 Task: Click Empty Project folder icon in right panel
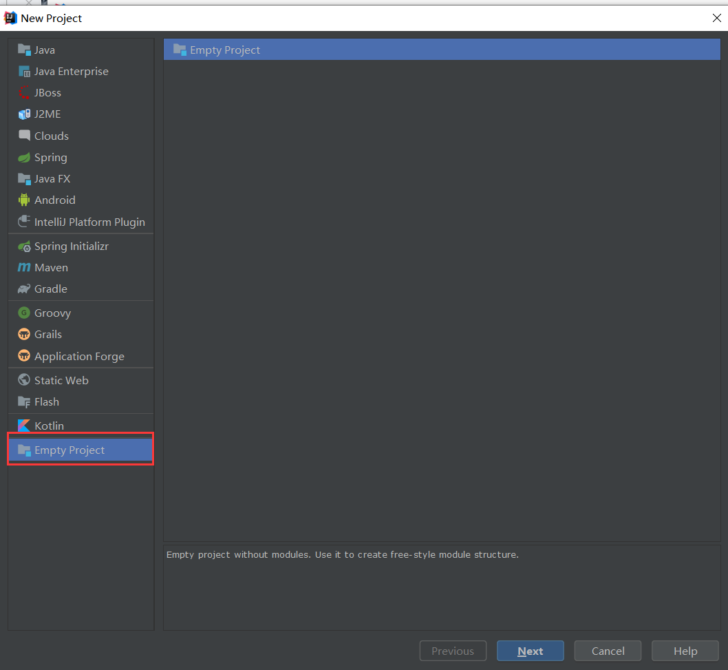pyautogui.click(x=180, y=50)
